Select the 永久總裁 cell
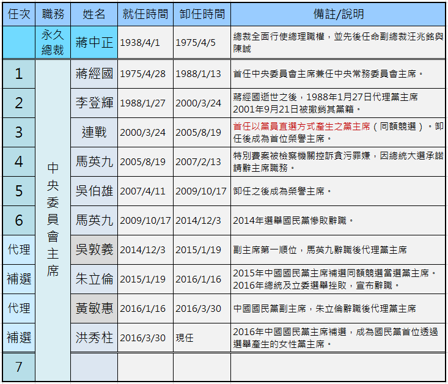This screenshot has height=384, width=448. (x=53, y=42)
